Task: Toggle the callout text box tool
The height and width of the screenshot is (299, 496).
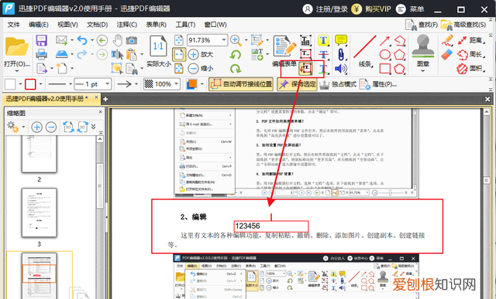Action: (305, 68)
